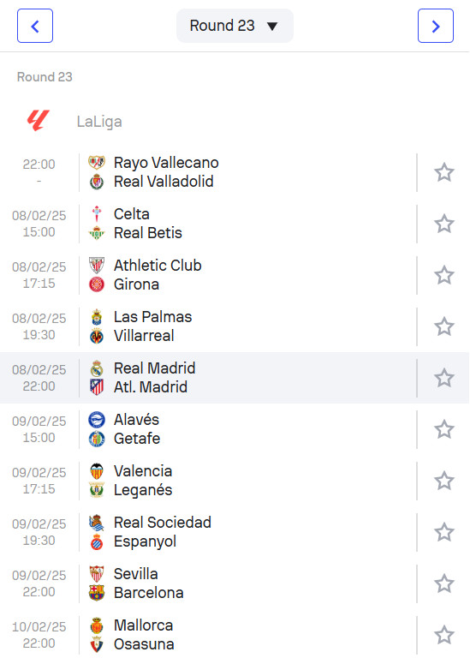Click the LaLiga league logo
The width and height of the screenshot is (470, 658).
coord(39,121)
